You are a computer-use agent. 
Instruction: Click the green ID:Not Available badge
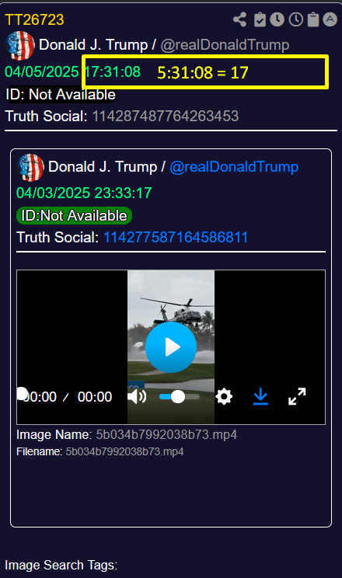(74, 216)
